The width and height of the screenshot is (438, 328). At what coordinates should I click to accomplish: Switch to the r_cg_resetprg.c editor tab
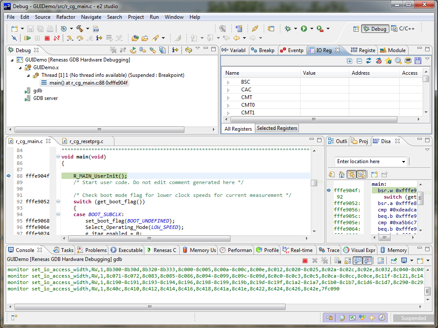click(x=86, y=141)
